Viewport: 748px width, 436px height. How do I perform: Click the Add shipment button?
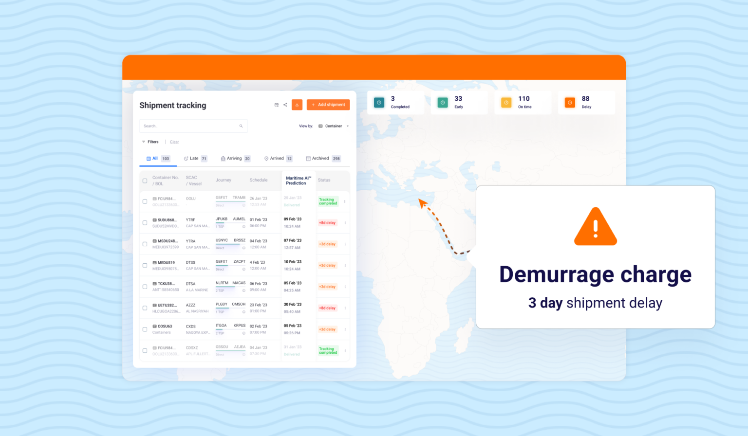[328, 105]
